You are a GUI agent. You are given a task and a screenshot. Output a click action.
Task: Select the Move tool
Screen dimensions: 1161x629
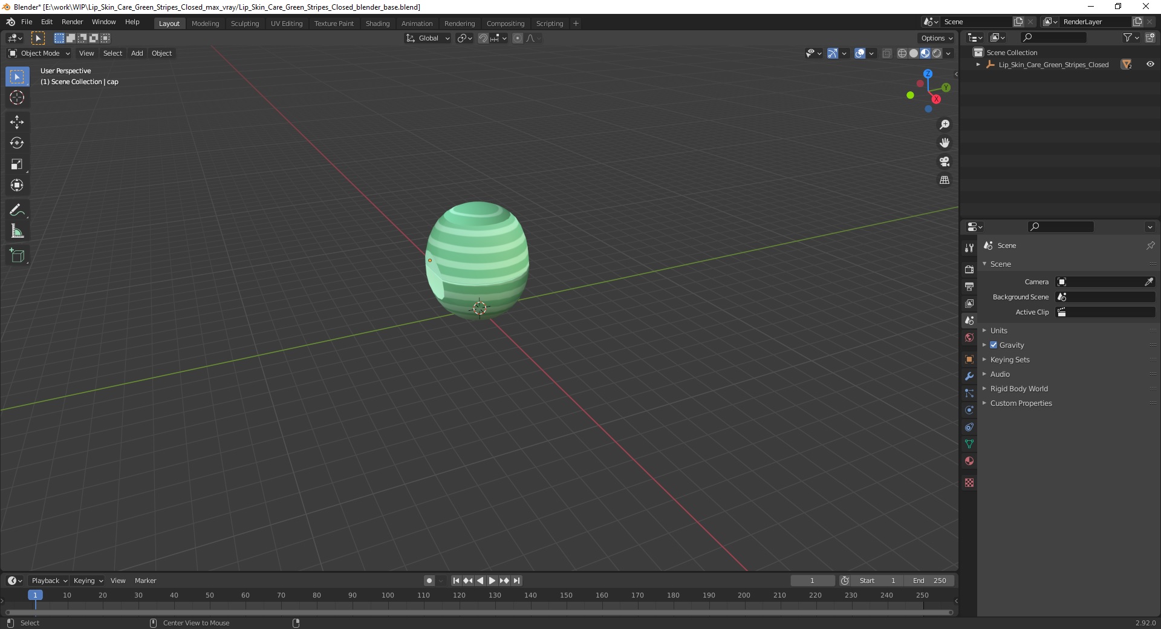coord(17,122)
